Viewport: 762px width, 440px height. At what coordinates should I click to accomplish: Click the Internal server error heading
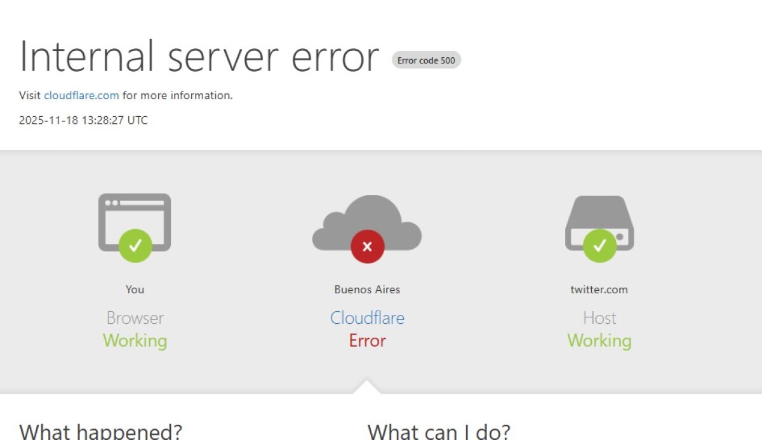click(199, 57)
